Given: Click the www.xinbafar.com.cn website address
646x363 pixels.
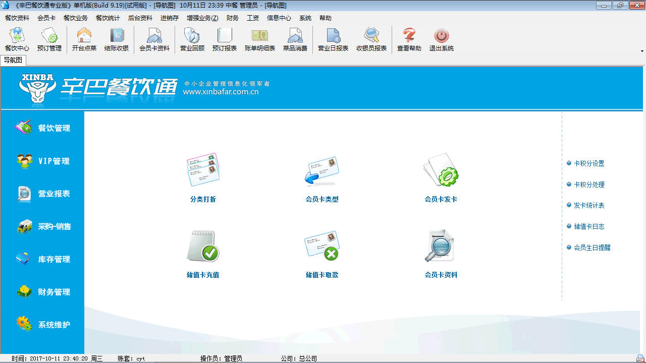Looking at the screenshot, I should click(221, 92).
